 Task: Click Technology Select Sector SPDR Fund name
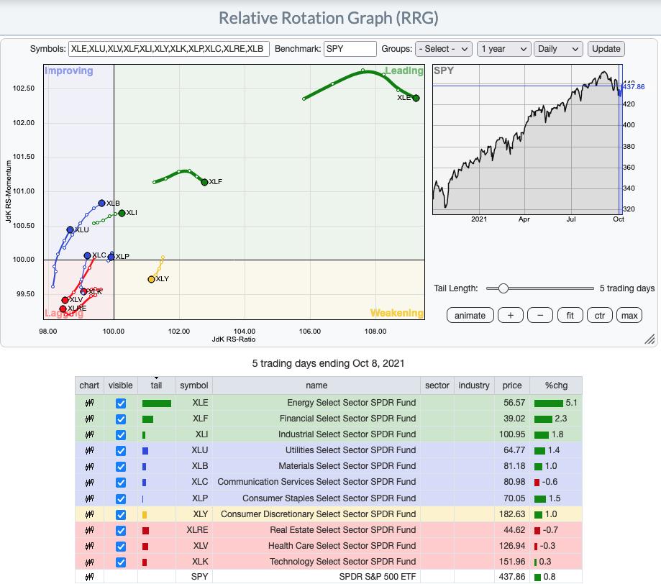click(342, 562)
